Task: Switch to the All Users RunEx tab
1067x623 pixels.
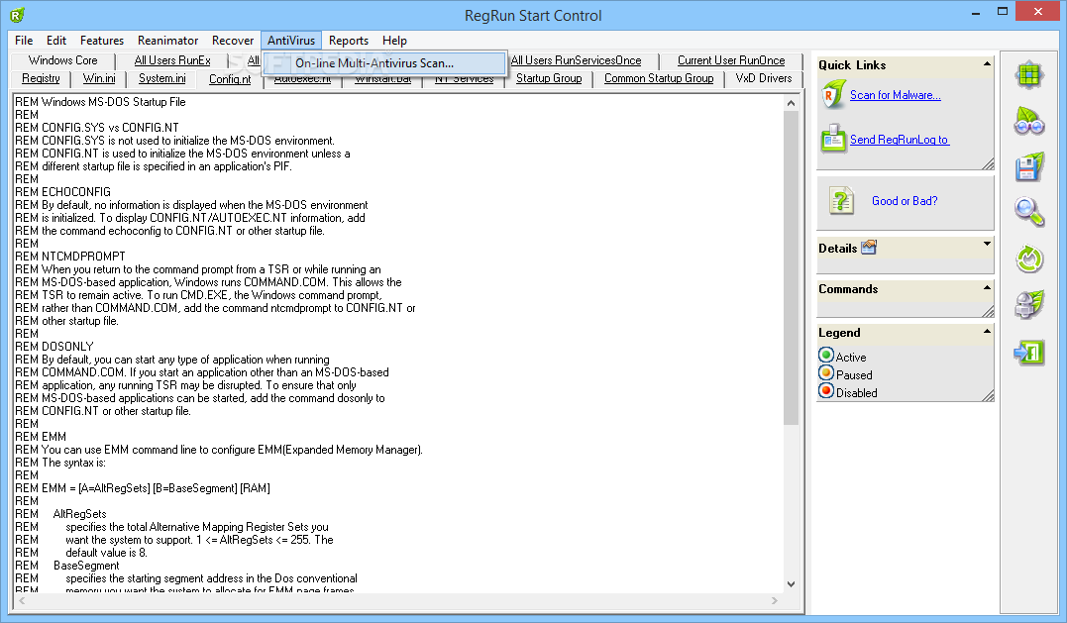Action: coord(172,60)
